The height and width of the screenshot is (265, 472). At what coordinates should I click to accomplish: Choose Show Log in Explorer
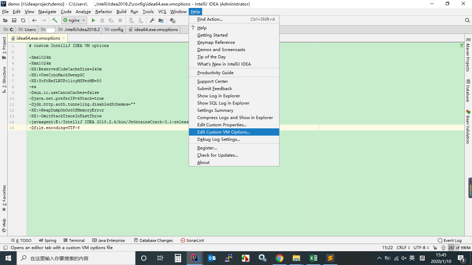(234, 96)
